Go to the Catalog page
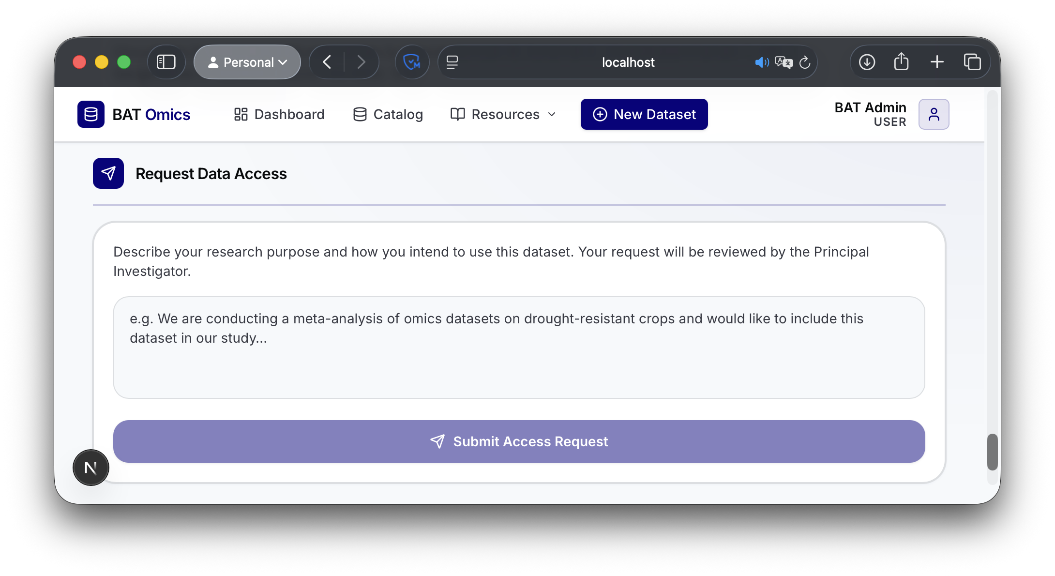 tap(388, 114)
